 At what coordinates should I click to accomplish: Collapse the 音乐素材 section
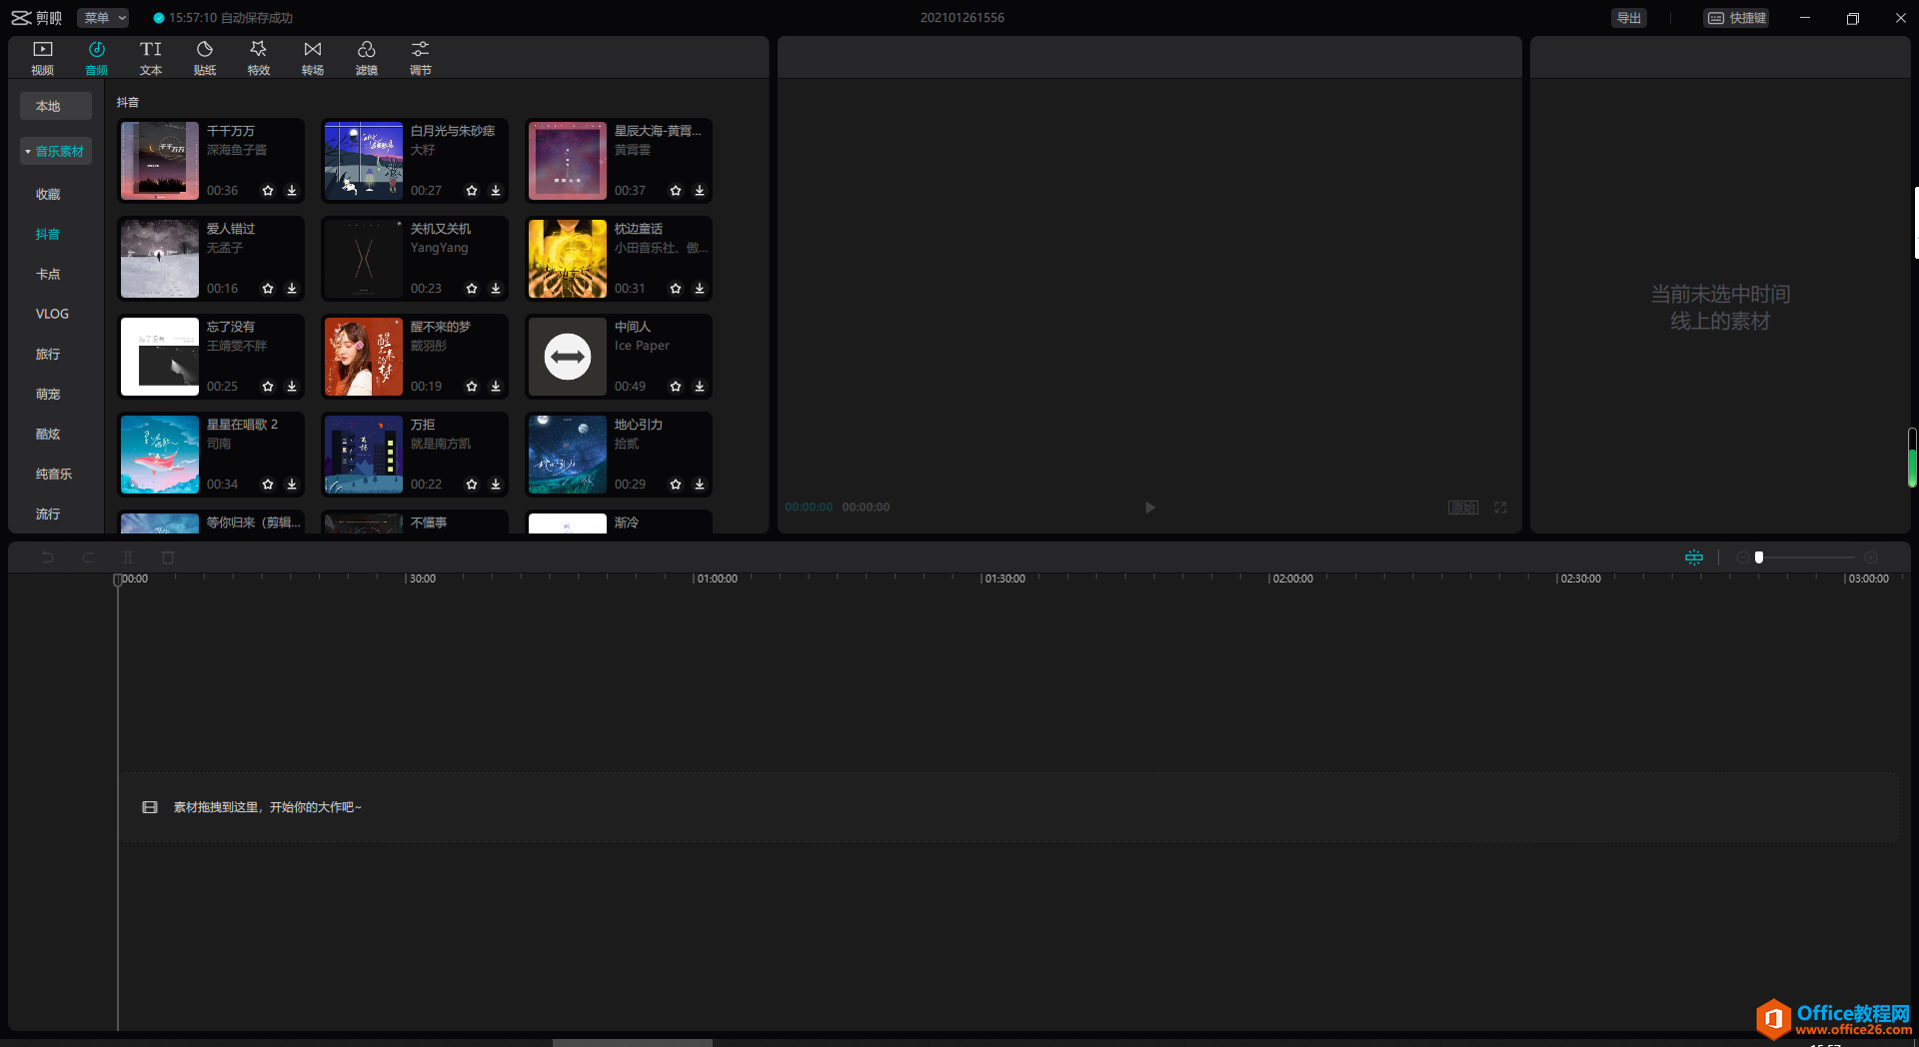pyautogui.click(x=56, y=152)
